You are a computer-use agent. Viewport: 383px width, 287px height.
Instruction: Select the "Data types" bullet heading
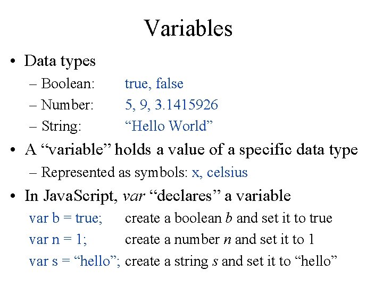(x=60, y=61)
